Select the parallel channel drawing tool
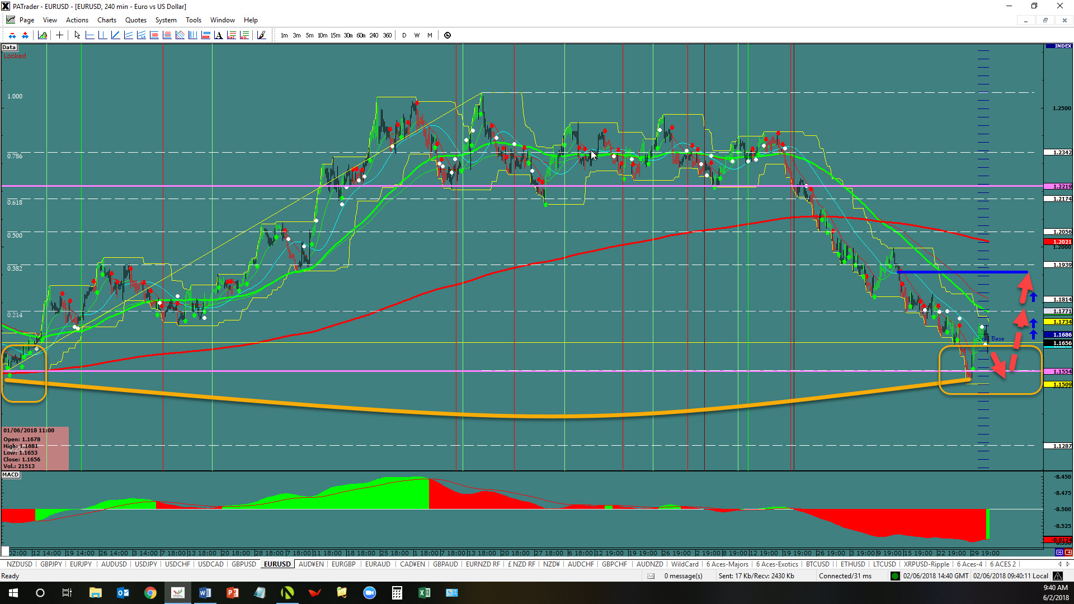This screenshot has height=604, width=1074. pos(128,35)
